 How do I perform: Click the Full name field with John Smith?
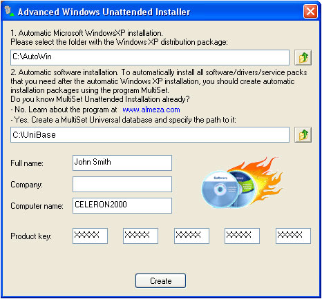(x=122, y=163)
